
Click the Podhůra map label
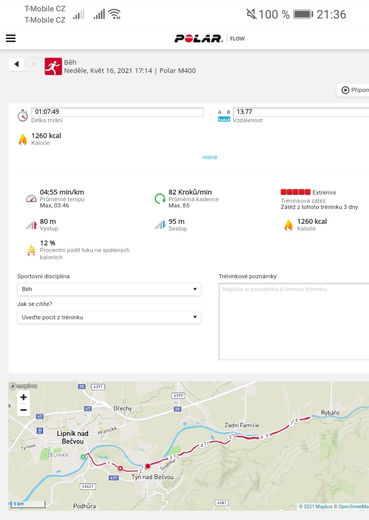pyautogui.click(x=85, y=506)
